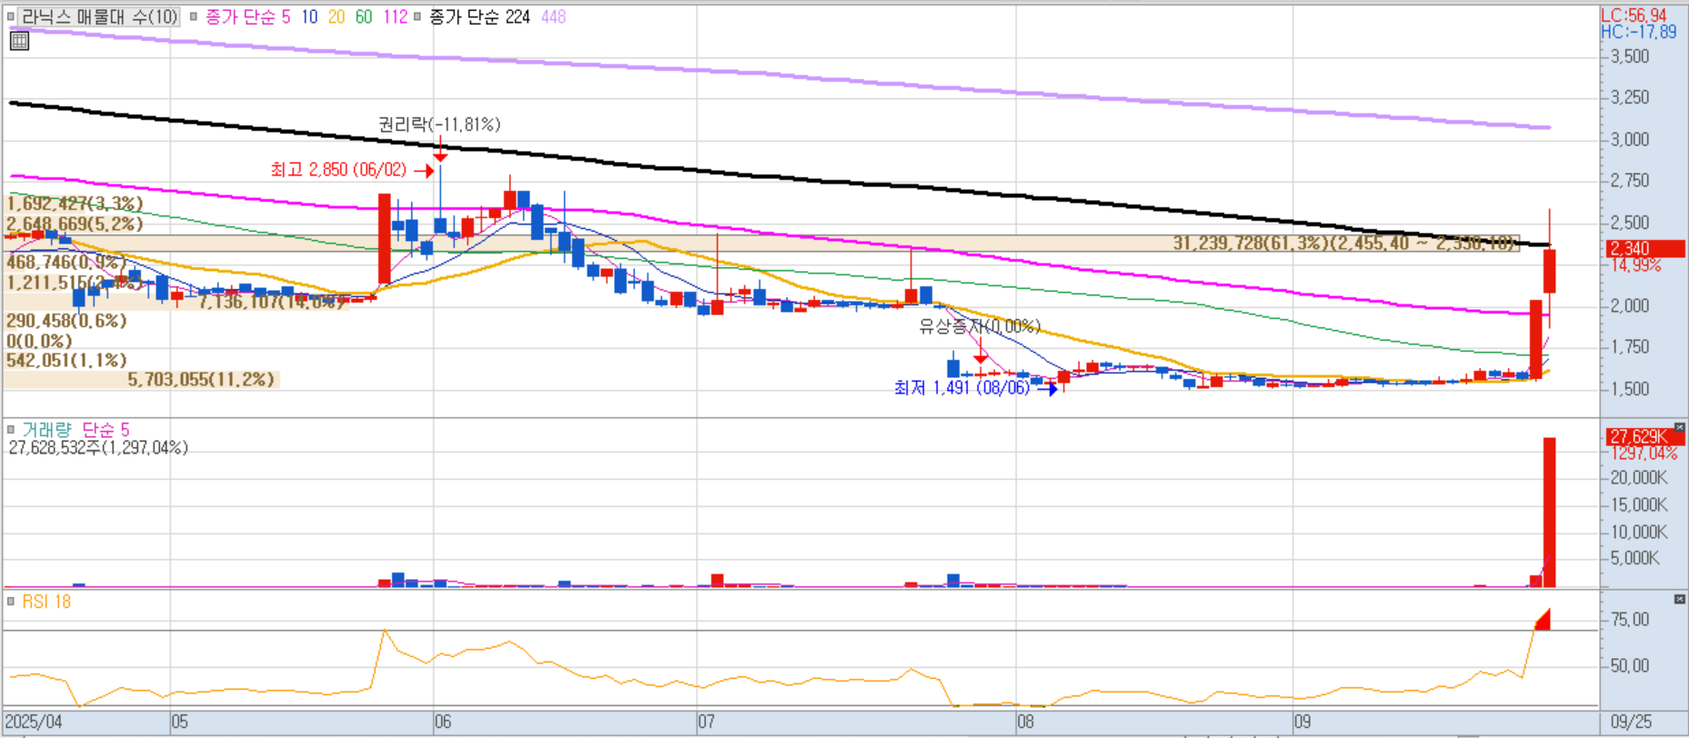Click the LC:56.94 readout
Viewport: 1689px width, 738px height.
(1634, 15)
